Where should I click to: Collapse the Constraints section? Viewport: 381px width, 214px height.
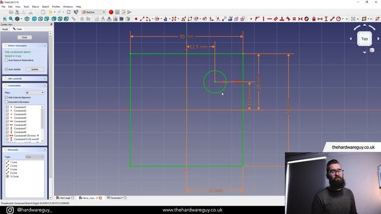(45, 86)
